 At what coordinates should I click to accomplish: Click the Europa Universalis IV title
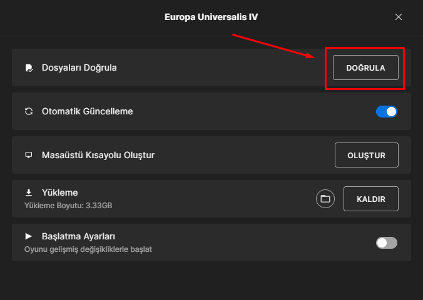211,17
